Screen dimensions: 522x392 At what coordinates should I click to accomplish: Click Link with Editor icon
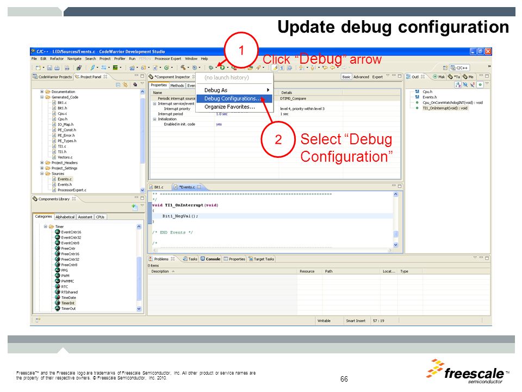[x=126, y=85]
